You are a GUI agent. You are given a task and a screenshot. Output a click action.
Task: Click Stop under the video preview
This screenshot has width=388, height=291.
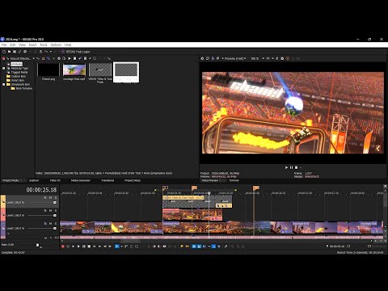click(296, 167)
